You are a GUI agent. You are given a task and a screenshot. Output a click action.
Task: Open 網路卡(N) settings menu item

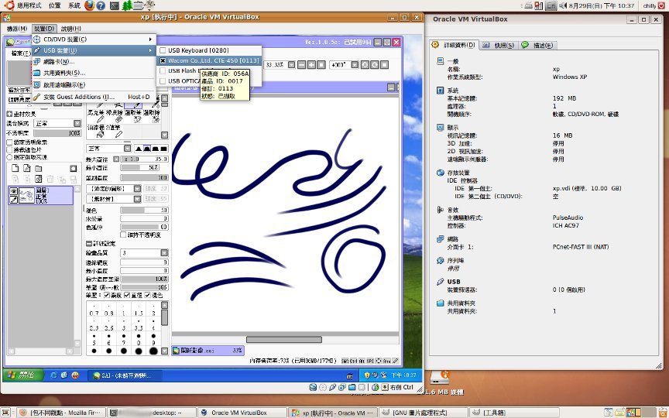(x=94, y=61)
